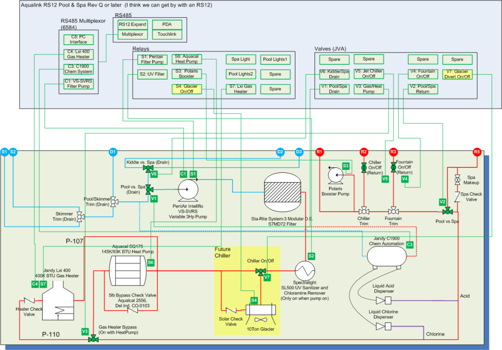Viewport: 502px width, 350px height.
Task: Click the Touchlink box
Action: coord(167,34)
